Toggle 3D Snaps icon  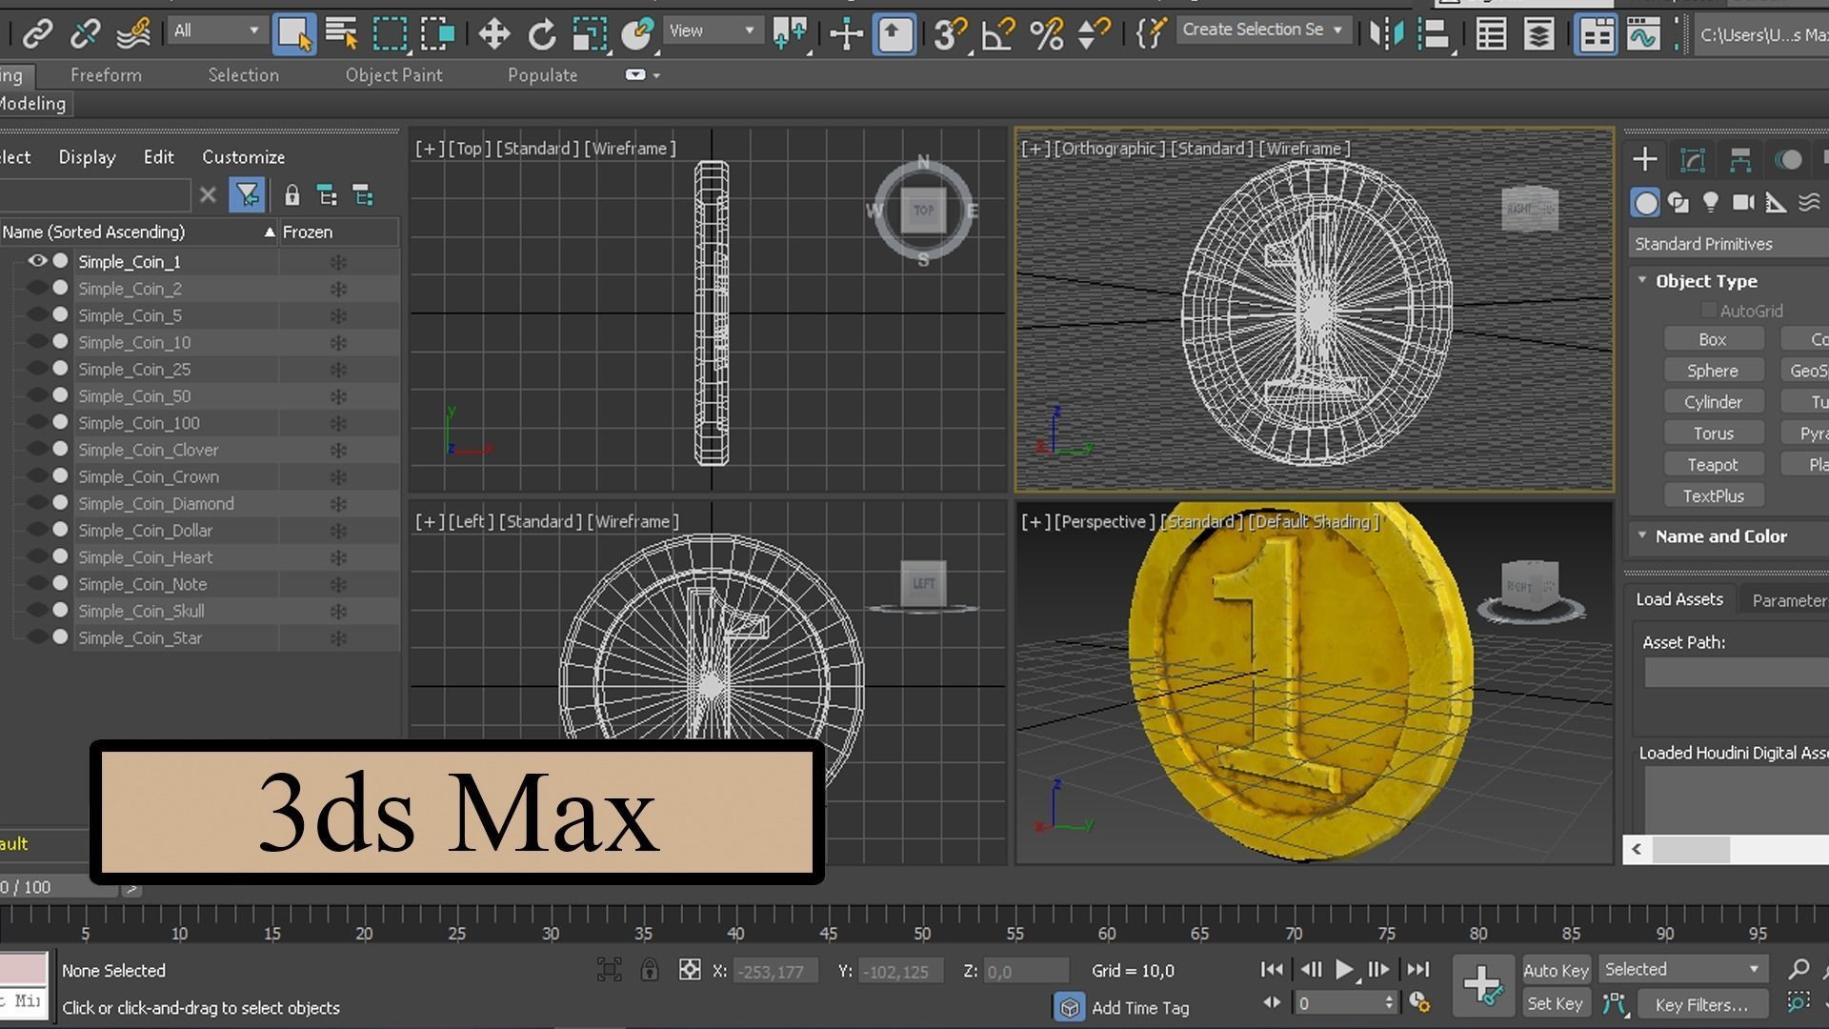pos(949,34)
